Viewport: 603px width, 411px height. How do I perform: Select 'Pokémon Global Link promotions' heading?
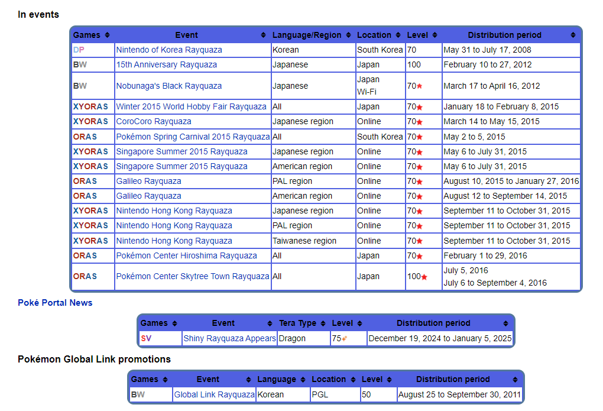(x=94, y=360)
